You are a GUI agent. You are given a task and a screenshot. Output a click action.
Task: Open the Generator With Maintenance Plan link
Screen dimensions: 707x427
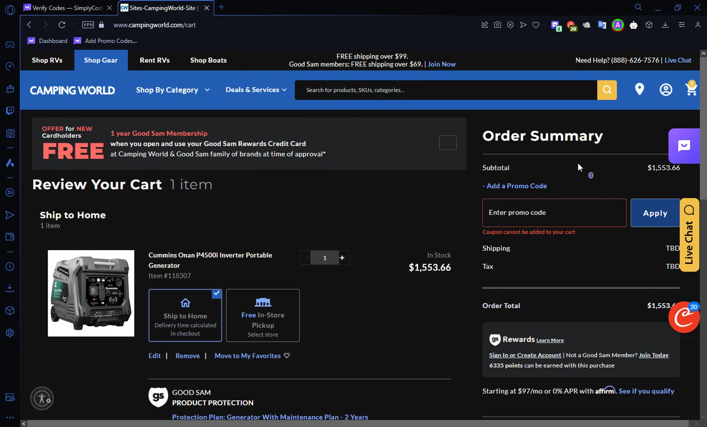(270, 417)
